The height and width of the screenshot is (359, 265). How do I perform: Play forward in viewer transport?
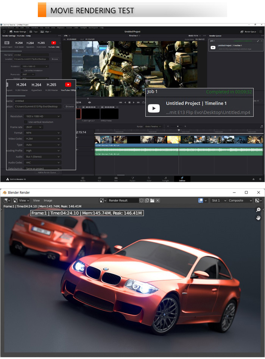click(x=134, y=102)
